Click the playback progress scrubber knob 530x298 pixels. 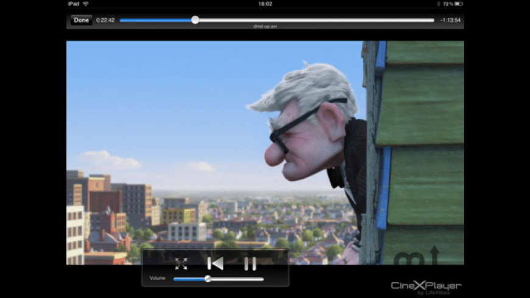(x=195, y=20)
